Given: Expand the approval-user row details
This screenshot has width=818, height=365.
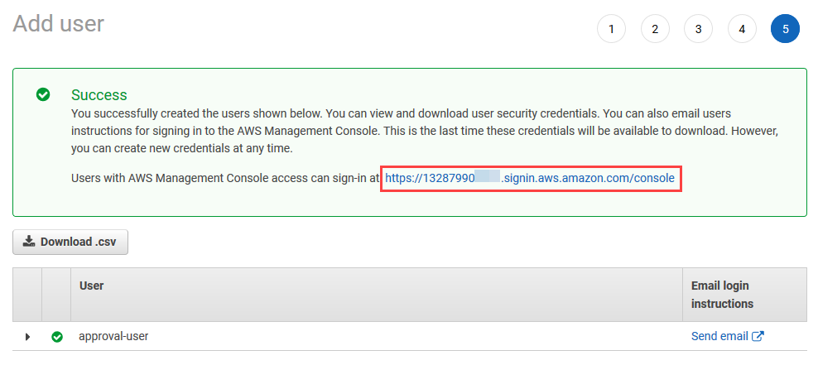Looking at the screenshot, I should point(27,337).
